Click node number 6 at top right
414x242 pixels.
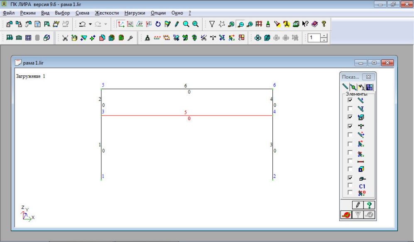(274, 85)
